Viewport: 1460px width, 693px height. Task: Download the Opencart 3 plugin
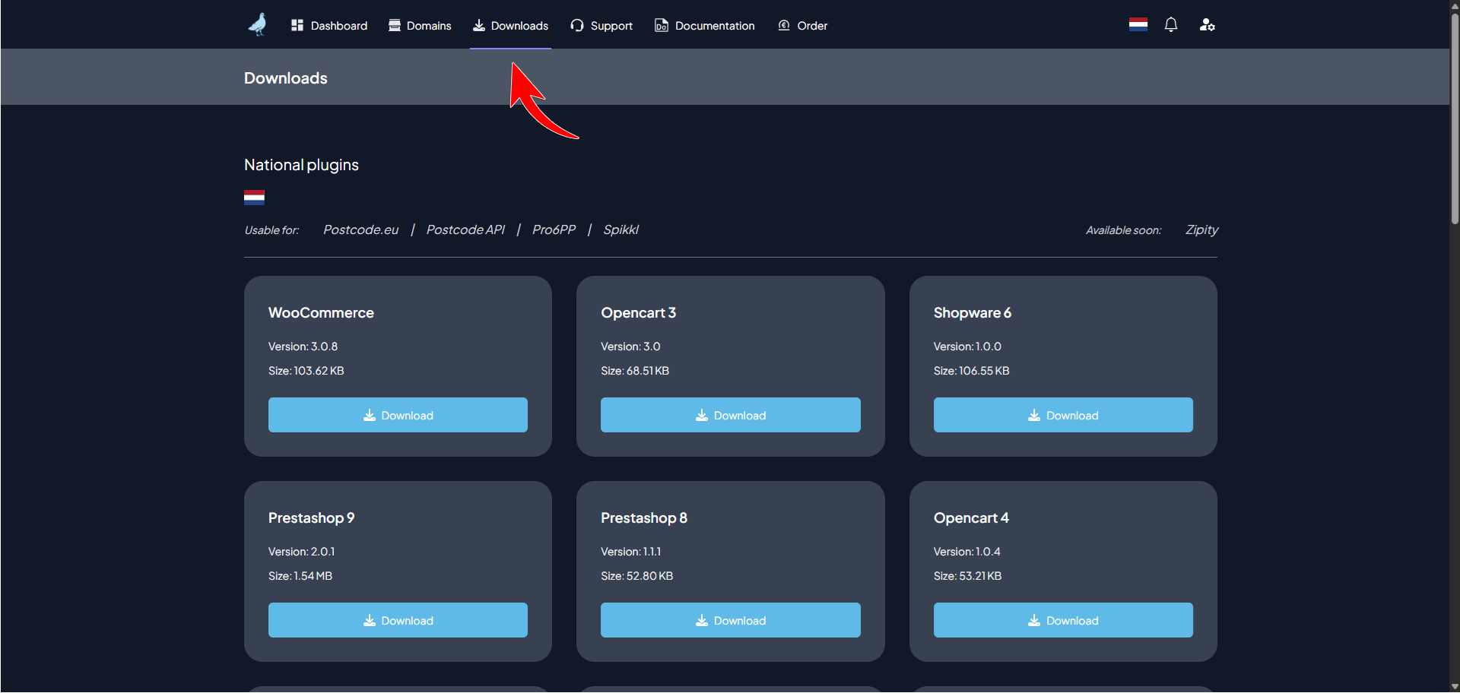tap(730, 415)
